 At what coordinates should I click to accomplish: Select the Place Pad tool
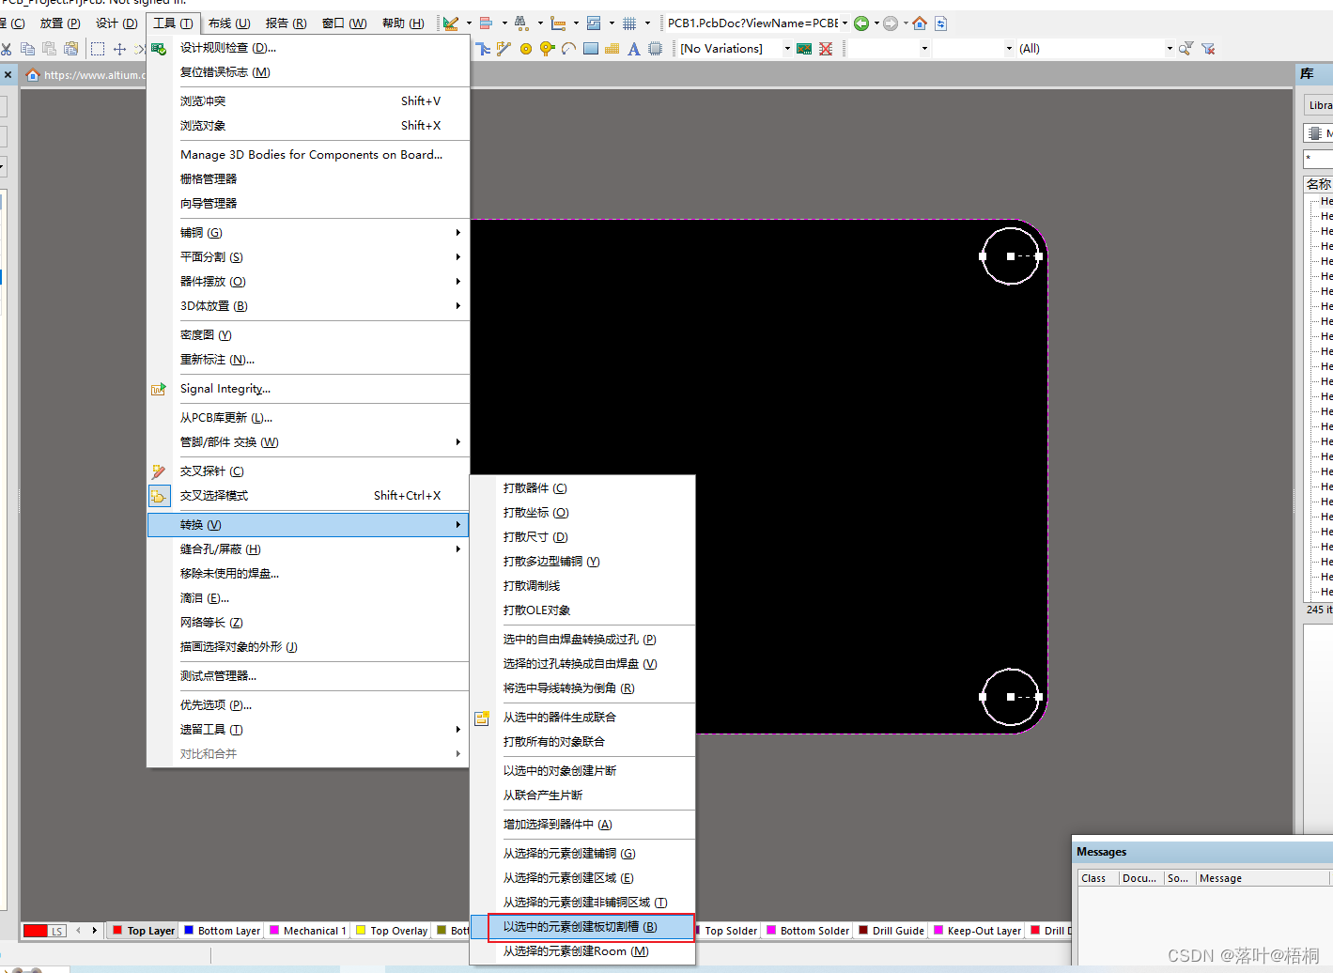click(526, 49)
